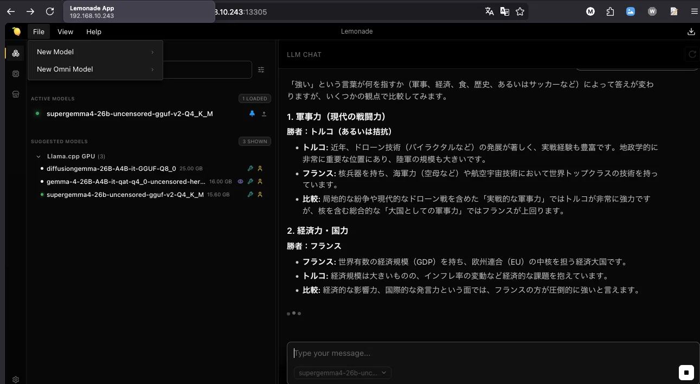700x384 pixels.
Task: Open the browser hamburger menu
Action: coord(695,11)
